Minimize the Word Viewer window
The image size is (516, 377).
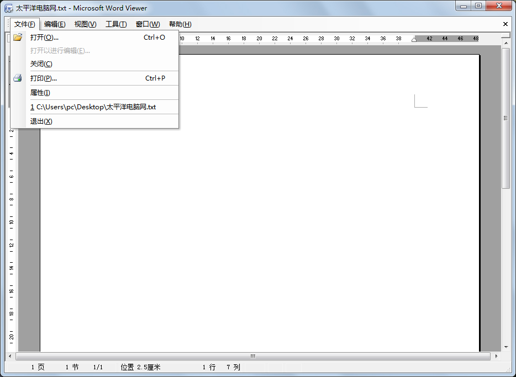pos(464,6)
